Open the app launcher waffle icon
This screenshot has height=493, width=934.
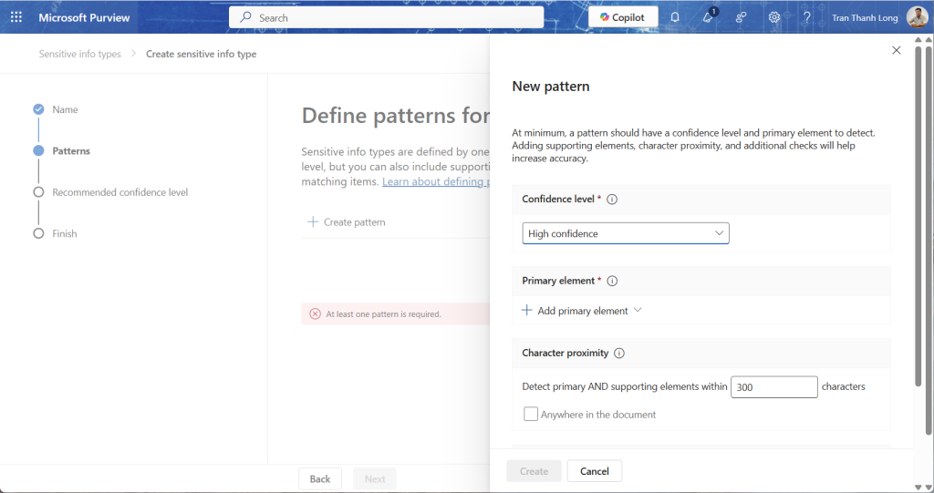point(16,17)
